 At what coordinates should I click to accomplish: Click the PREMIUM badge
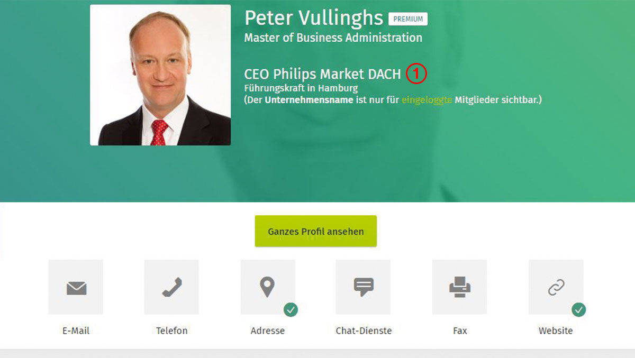tap(408, 19)
